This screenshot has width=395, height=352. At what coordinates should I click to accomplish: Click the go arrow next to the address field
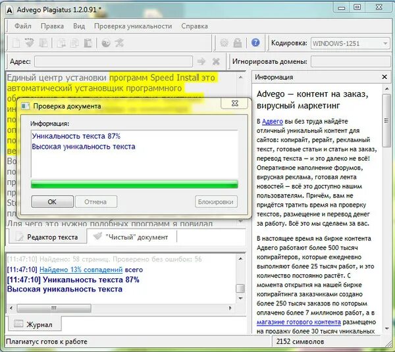coord(201,61)
